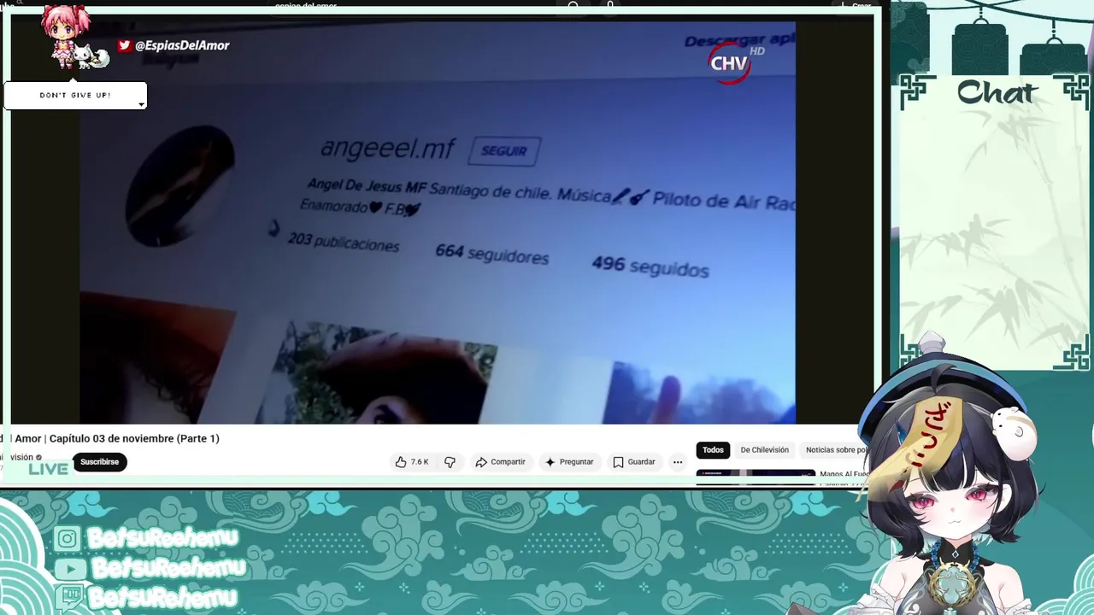Click the Twitter bird icon overlay
This screenshot has height=615, width=1094.
point(124,45)
